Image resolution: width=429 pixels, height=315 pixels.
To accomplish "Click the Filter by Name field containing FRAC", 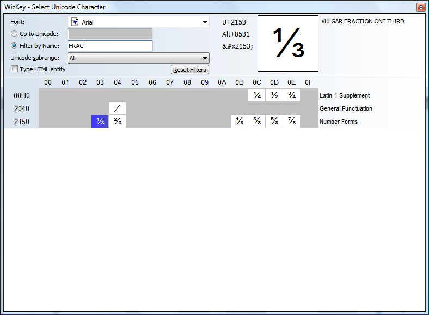I will point(111,46).
